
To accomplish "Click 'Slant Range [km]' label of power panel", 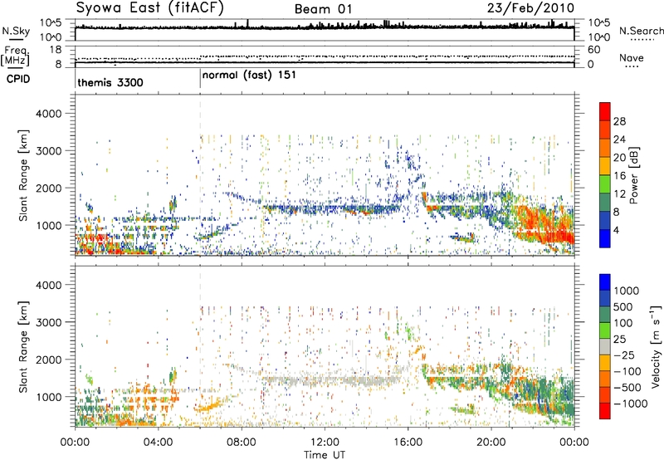I will [x=23, y=175].
